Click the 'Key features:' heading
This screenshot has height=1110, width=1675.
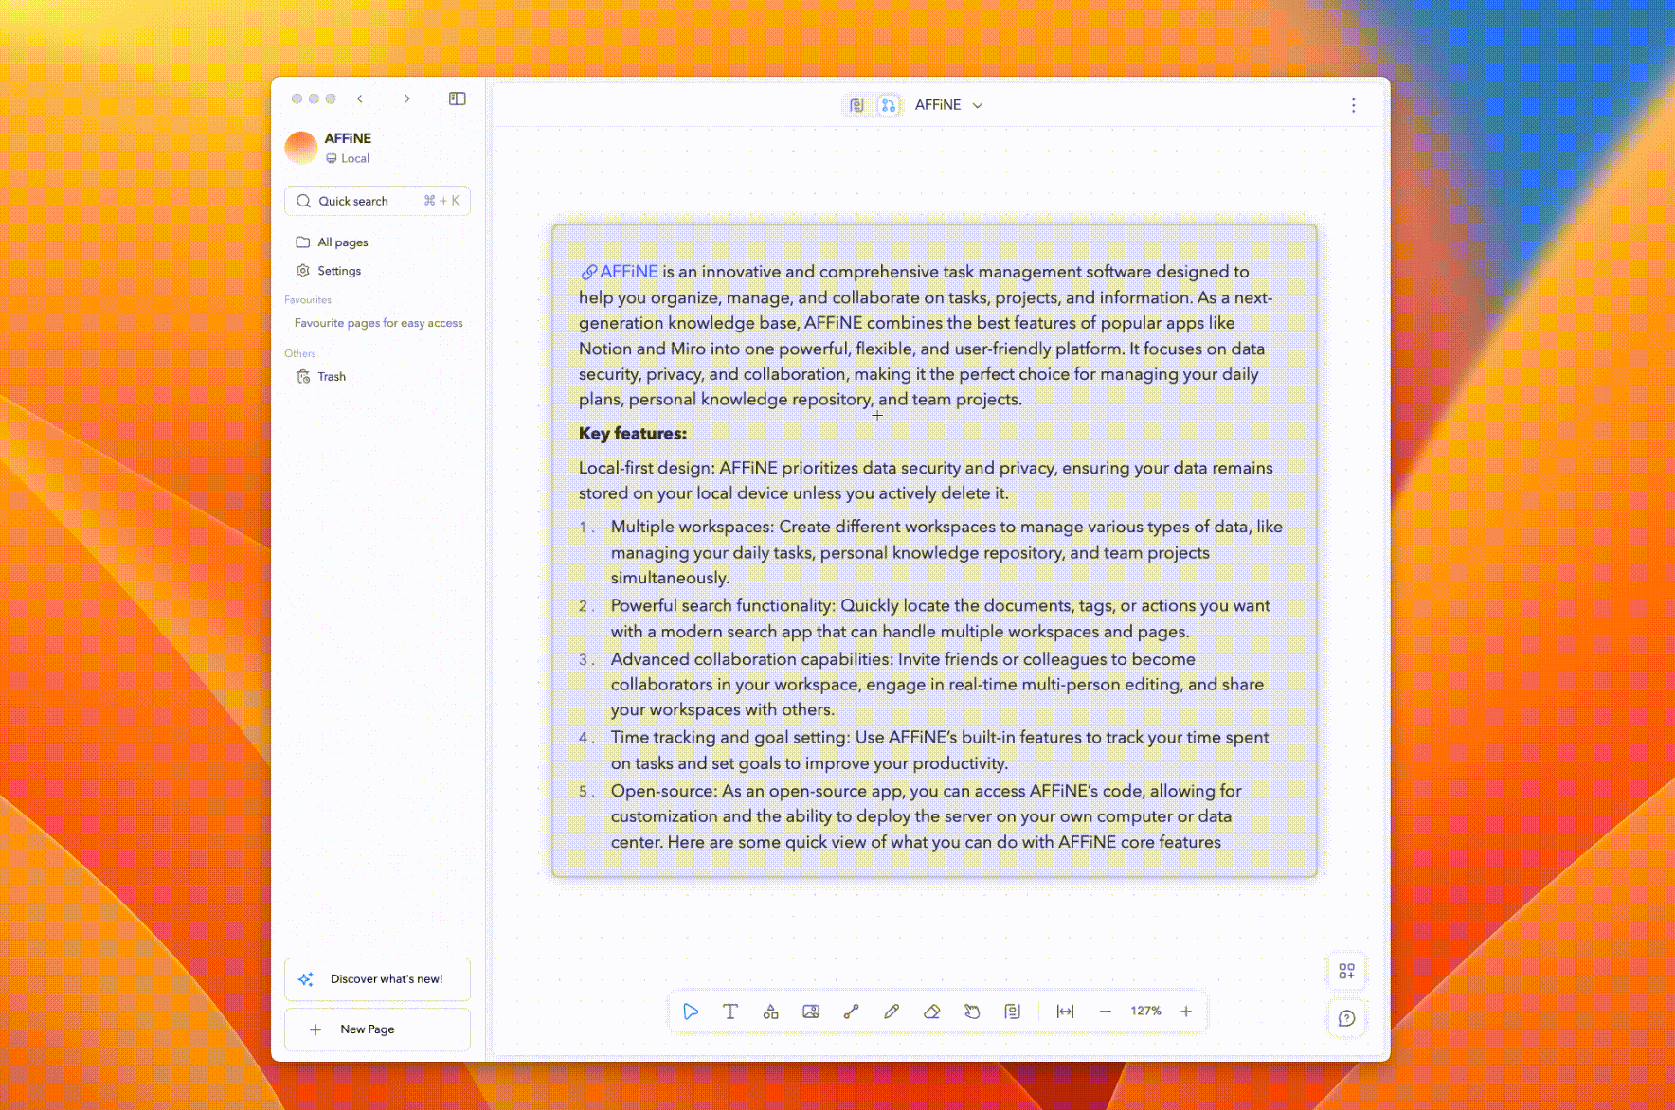click(x=633, y=434)
